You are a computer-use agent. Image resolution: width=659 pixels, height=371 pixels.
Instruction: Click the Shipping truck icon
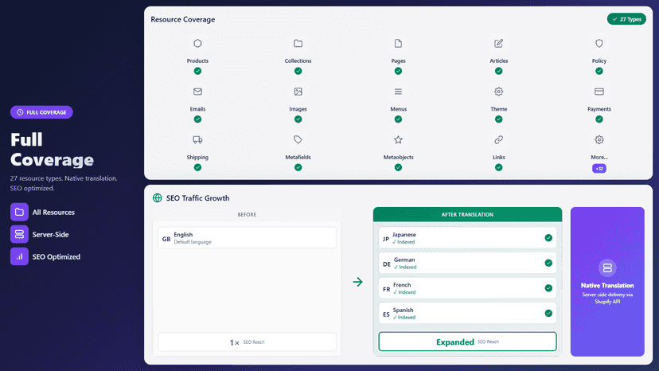(x=197, y=139)
